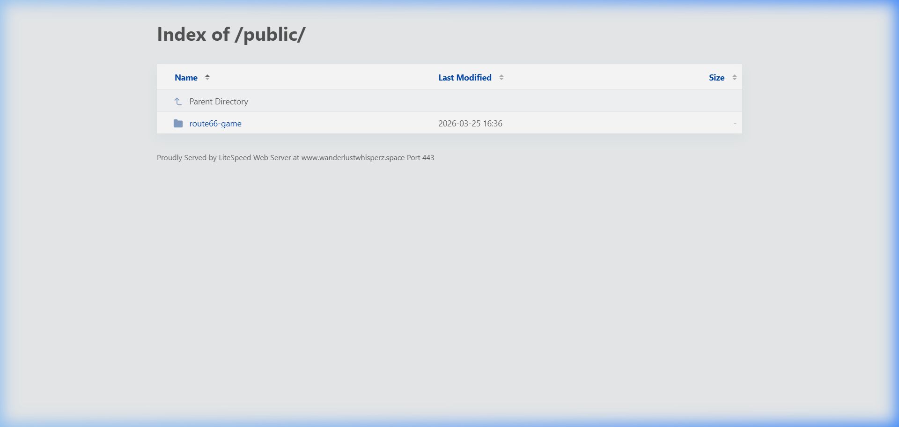Click the upper arrow of Last Modified sort icon
Screen dimensions: 899x427
coord(501,75)
